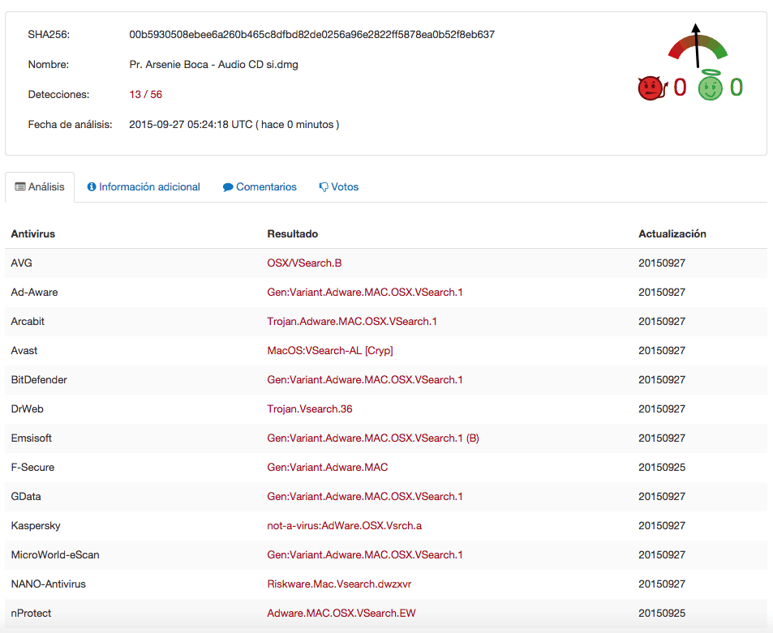The height and width of the screenshot is (633, 773).
Task: Select the Avast MacOS:VSearch-AL [Cryp] result
Action: (330, 350)
